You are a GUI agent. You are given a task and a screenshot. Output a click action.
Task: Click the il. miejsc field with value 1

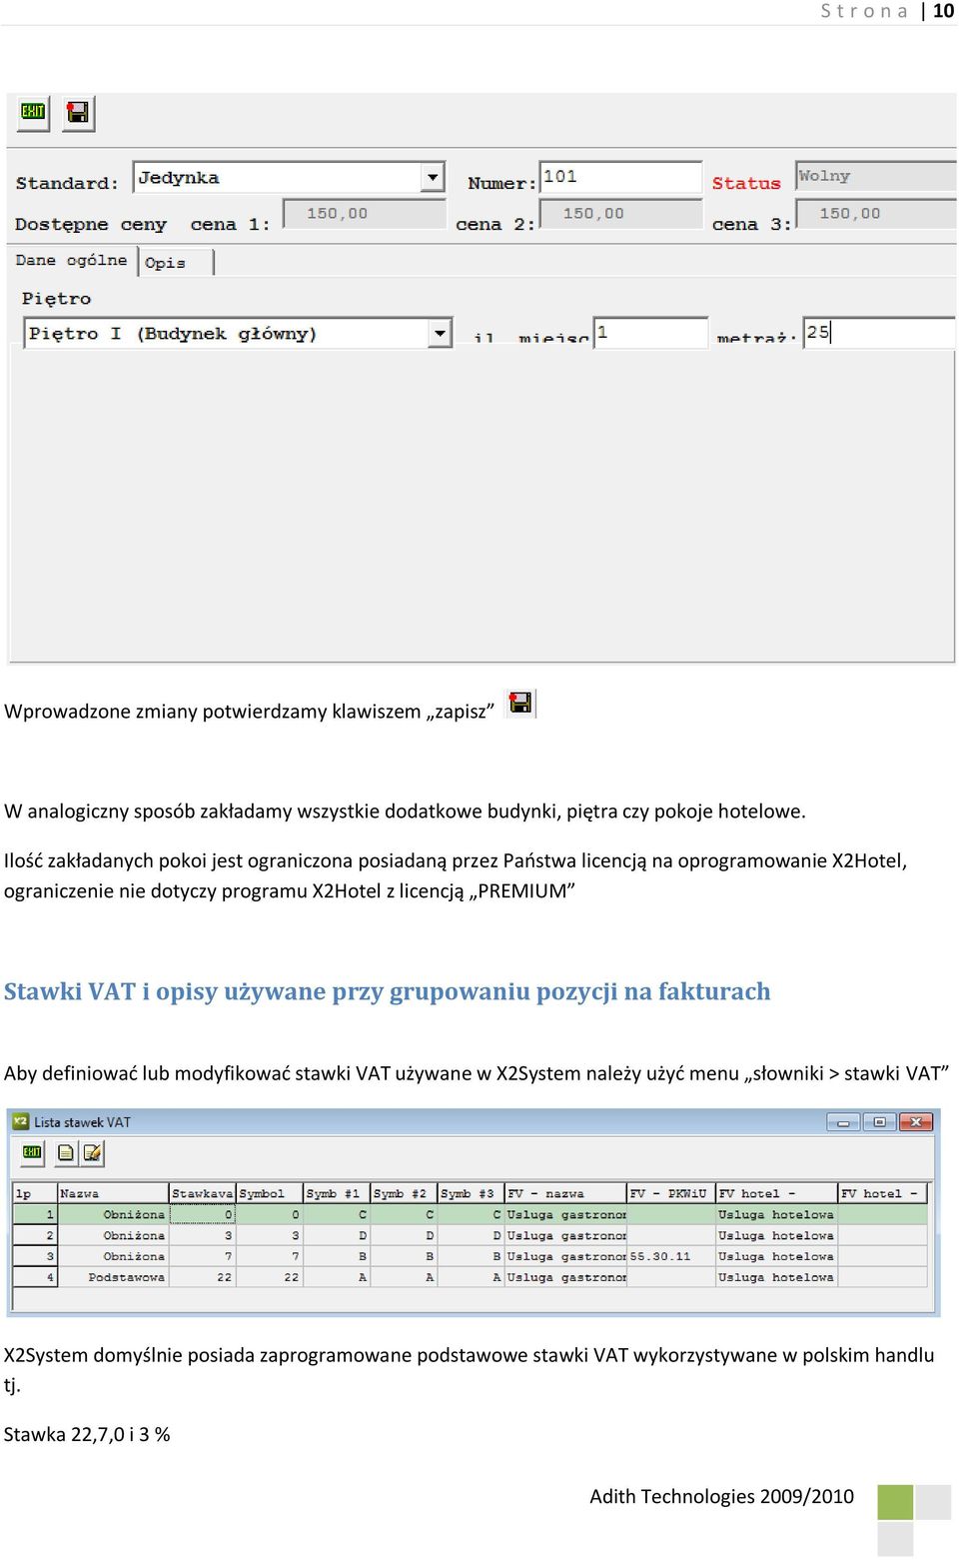[x=651, y=333]
